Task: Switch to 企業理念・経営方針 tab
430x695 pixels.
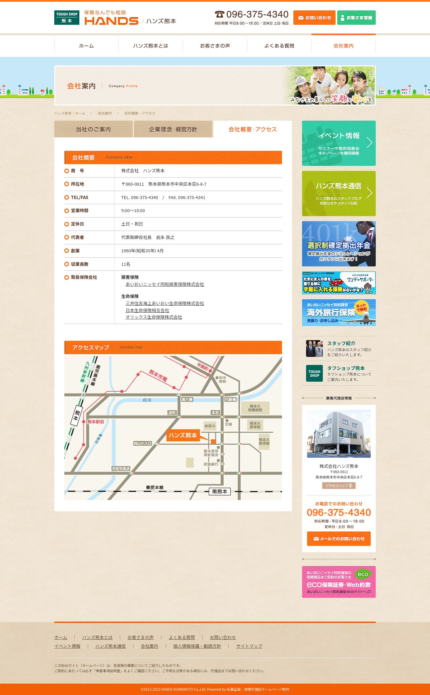Action: [x=173, y=129]
